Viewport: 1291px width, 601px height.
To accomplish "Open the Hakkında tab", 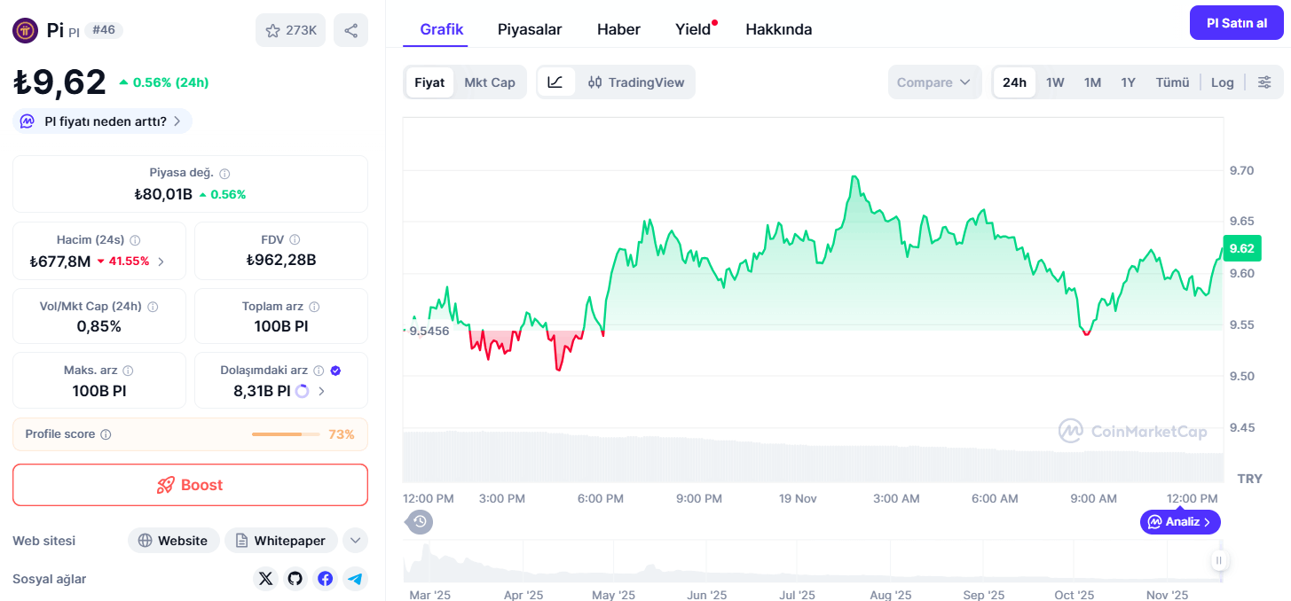I will (779, 29).
